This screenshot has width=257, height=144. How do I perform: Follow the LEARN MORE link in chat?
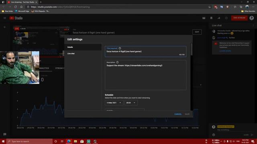[x=225, y=51]
